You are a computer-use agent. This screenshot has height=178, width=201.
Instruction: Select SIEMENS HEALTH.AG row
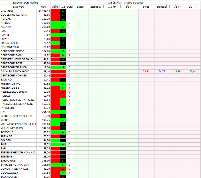(x=18, y=153)
